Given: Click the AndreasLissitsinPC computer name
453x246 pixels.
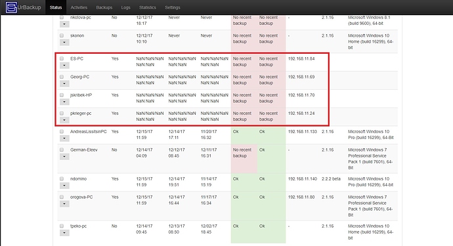Looking at the screenshot, I should [89, 131].
